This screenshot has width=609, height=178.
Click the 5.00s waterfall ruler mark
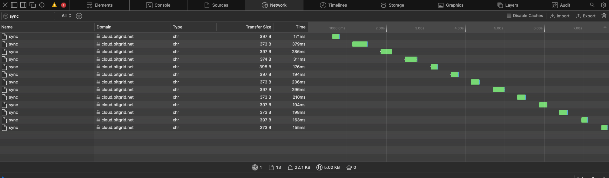[498, 28]
